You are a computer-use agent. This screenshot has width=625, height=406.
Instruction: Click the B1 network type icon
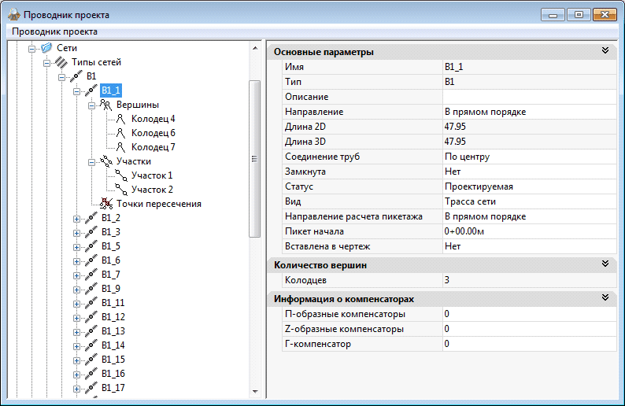click(x=76, y=76)
